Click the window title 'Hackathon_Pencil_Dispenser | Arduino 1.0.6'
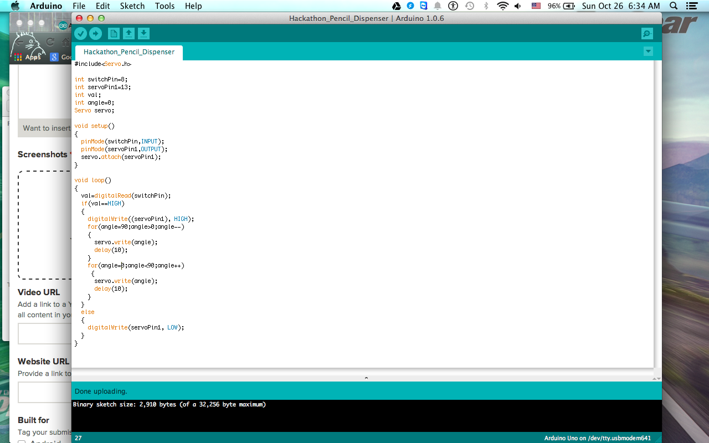The height and width of the screenshot is (443, 709). (x=366, y=18)
